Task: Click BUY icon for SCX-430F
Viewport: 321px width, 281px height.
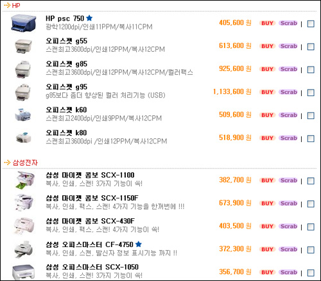Action: tap(267, 227)
